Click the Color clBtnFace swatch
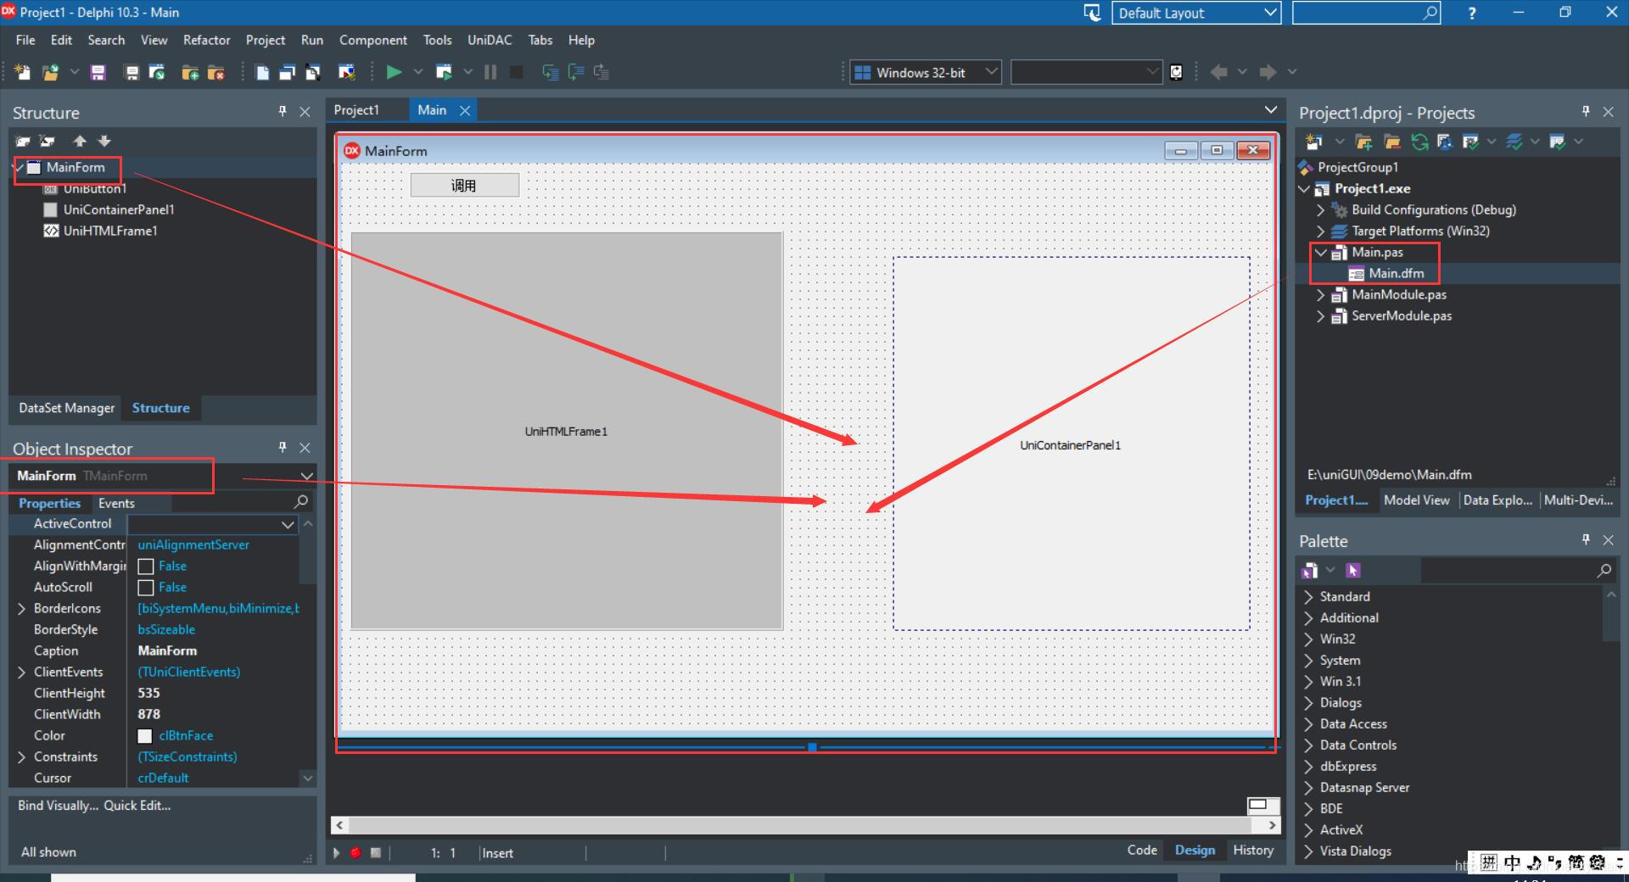The width and height of the screenshot is (1629, 882). coord(145,736)
